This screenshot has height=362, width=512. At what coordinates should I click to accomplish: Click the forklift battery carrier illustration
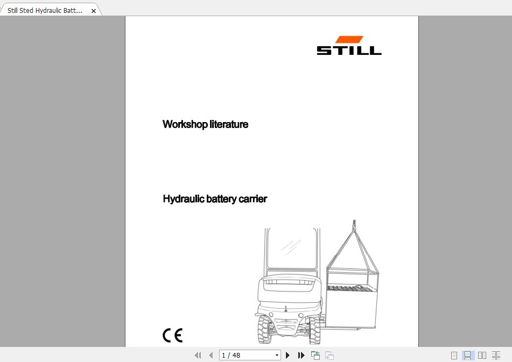(317, 282)
